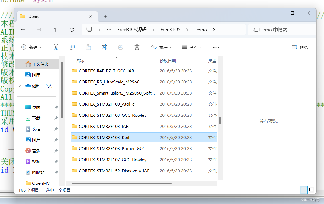Click FreeRTOS breadcrumb segment
Screen dimensions: 324x204
click(171, 30)
